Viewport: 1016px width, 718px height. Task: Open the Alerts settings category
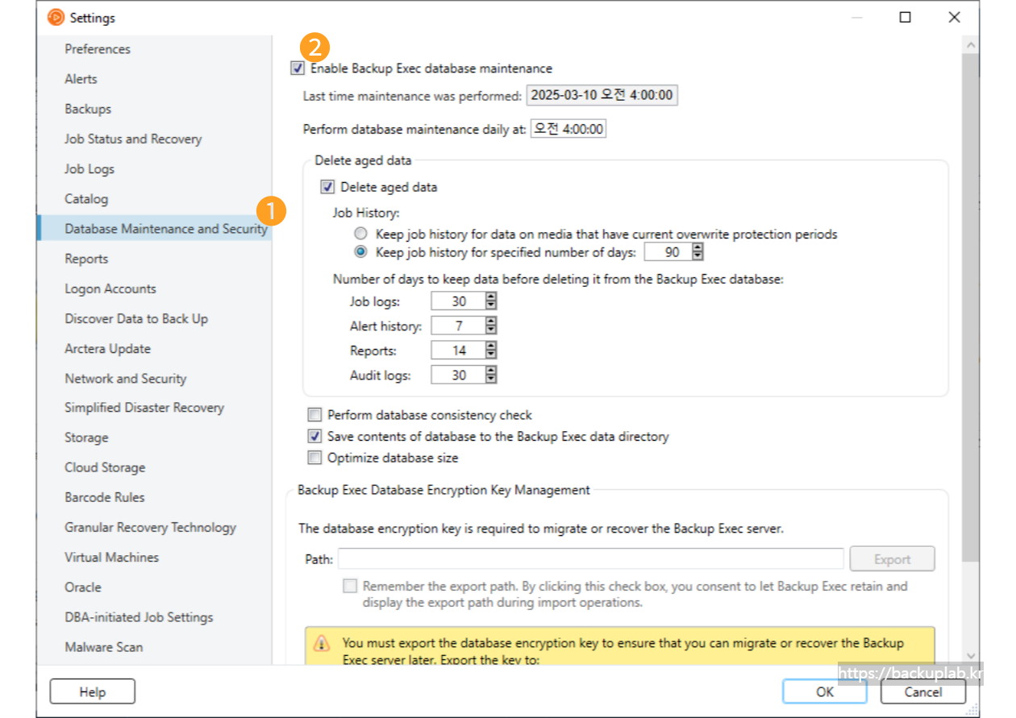[x=81, y=79]
